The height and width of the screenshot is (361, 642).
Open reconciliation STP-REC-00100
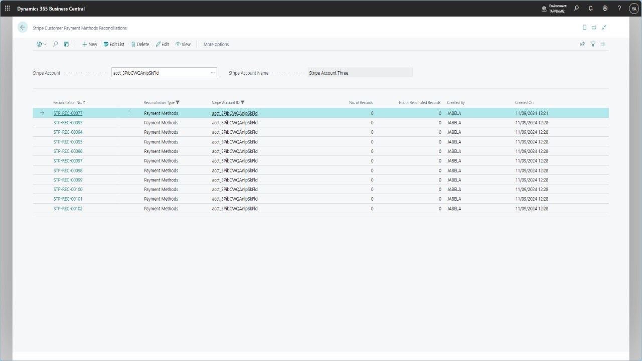point(68,189)
